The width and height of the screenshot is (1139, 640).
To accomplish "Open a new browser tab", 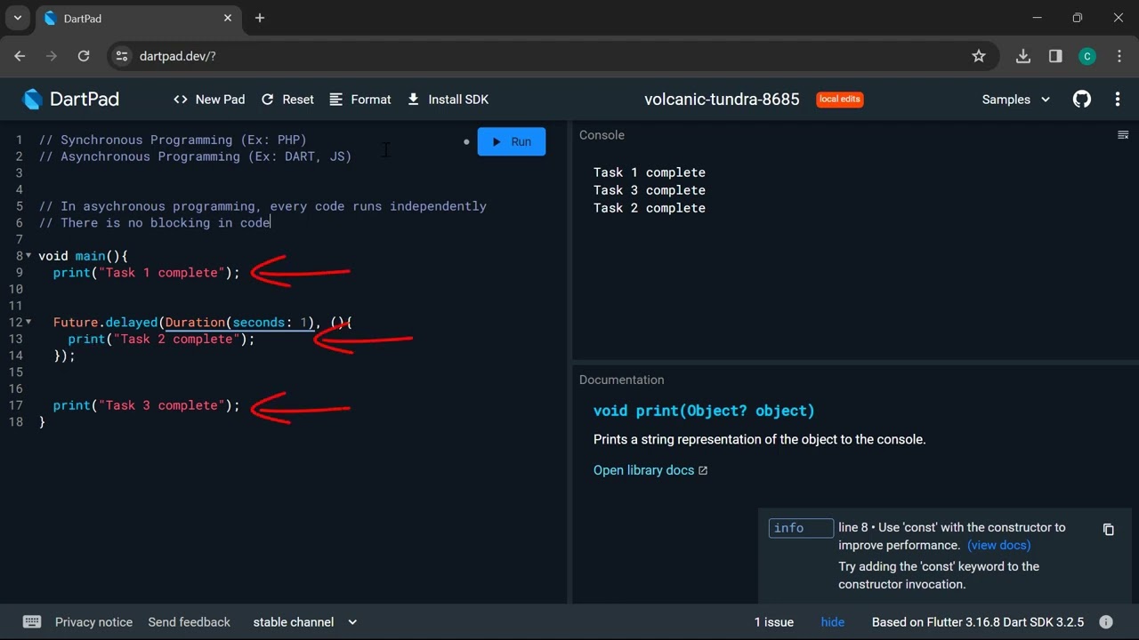I will tap(260, 18).
